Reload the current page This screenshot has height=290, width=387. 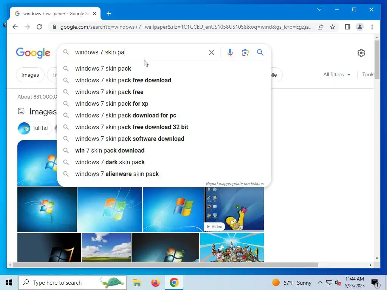pos(39,27)
